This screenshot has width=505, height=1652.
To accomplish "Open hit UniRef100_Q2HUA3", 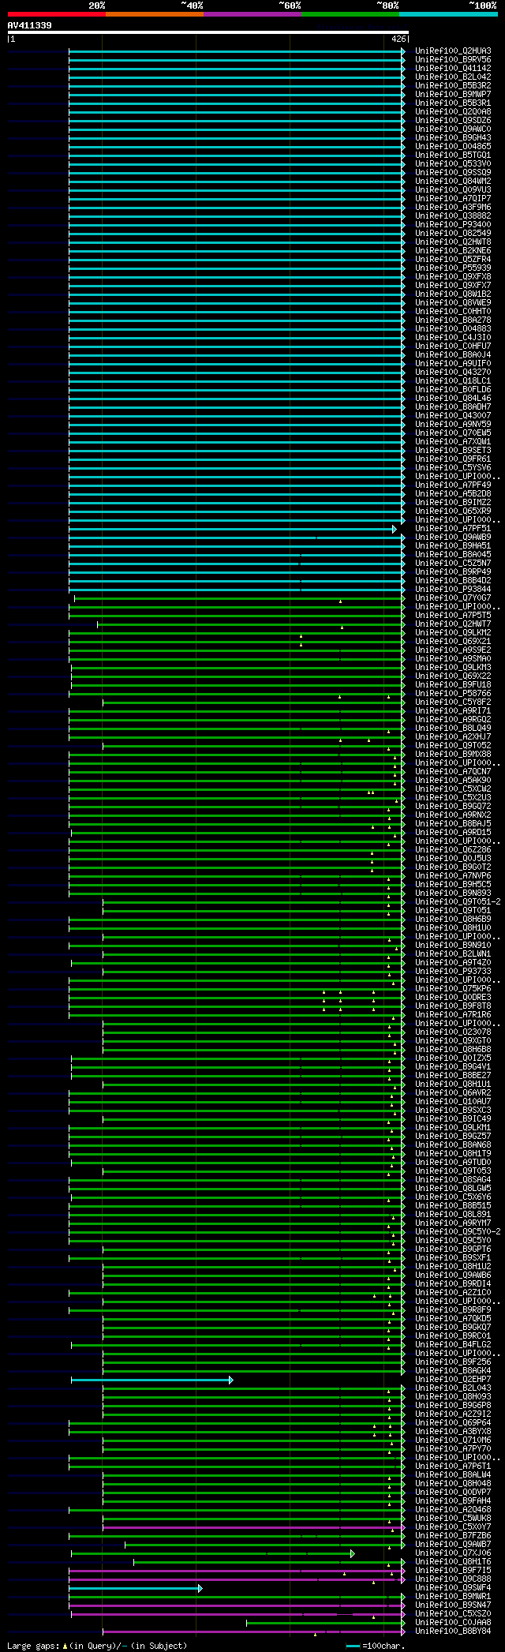I will (x=453, y=51).
